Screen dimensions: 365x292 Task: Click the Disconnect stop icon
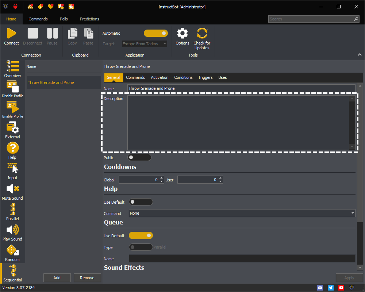32,33
